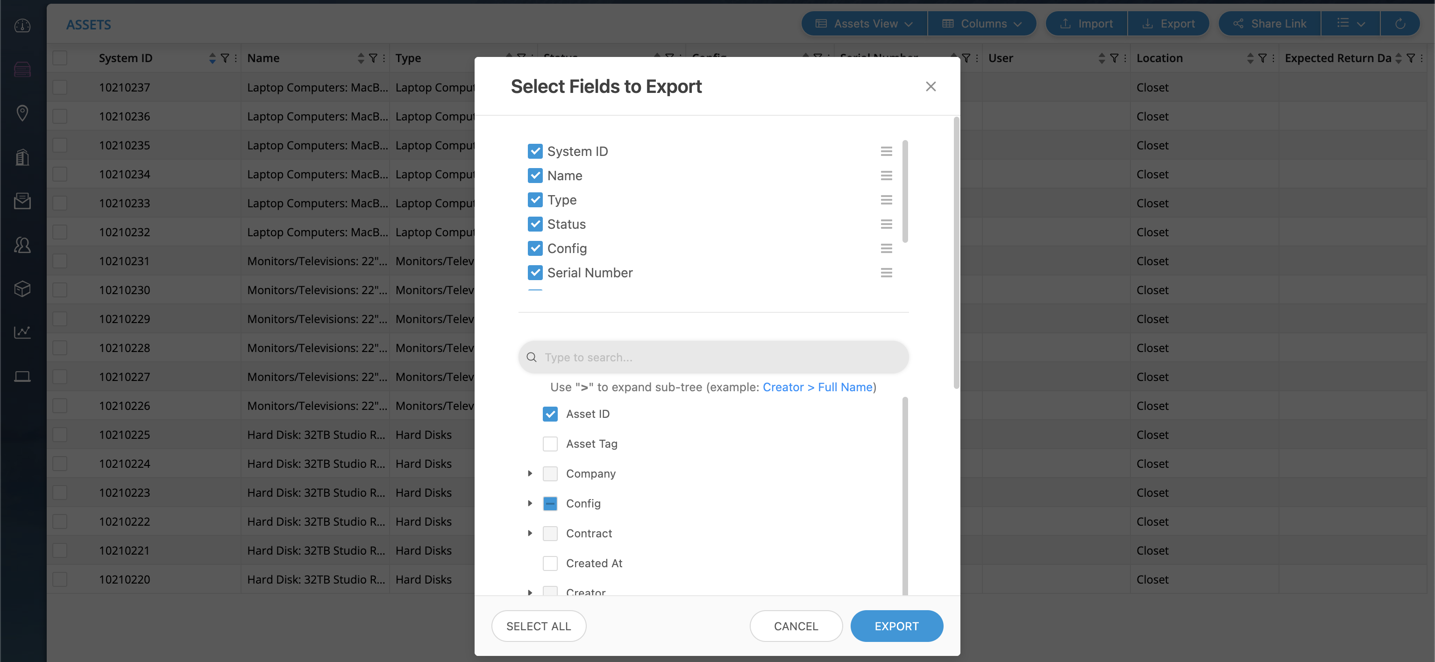The height and width of the screenshot is (662, 1435).
Task: Open Reports via the line chart icon
Action: pyautogui.click(x=22, y=332)
